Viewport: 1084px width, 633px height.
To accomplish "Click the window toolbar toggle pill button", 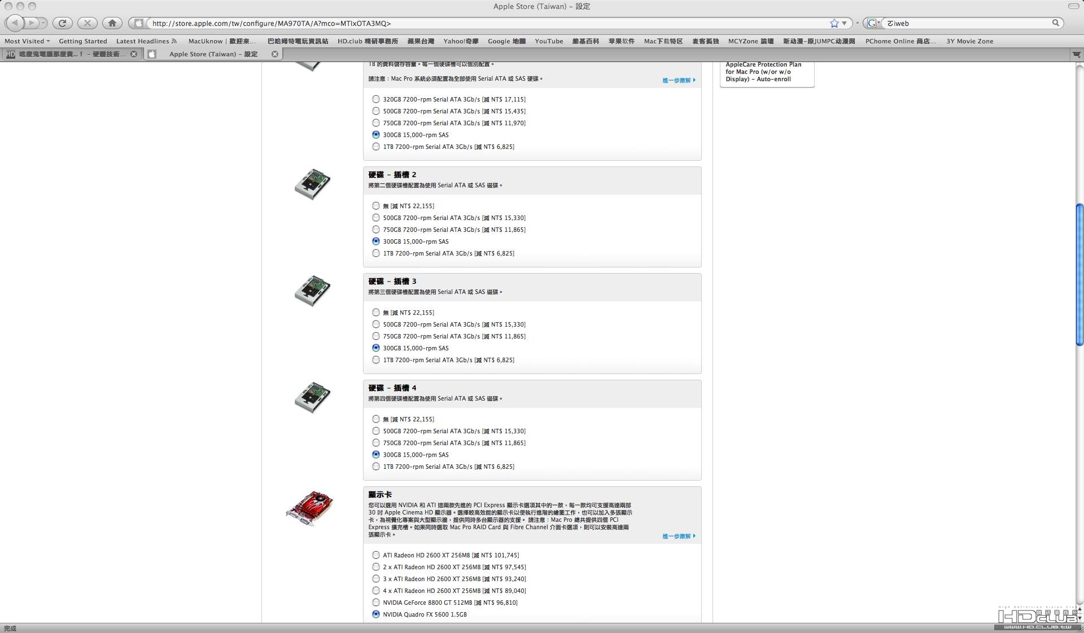I will coord(1073,6).
